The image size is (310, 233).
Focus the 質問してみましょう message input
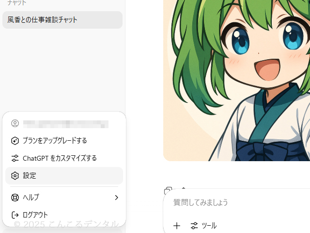coord(237,202)
